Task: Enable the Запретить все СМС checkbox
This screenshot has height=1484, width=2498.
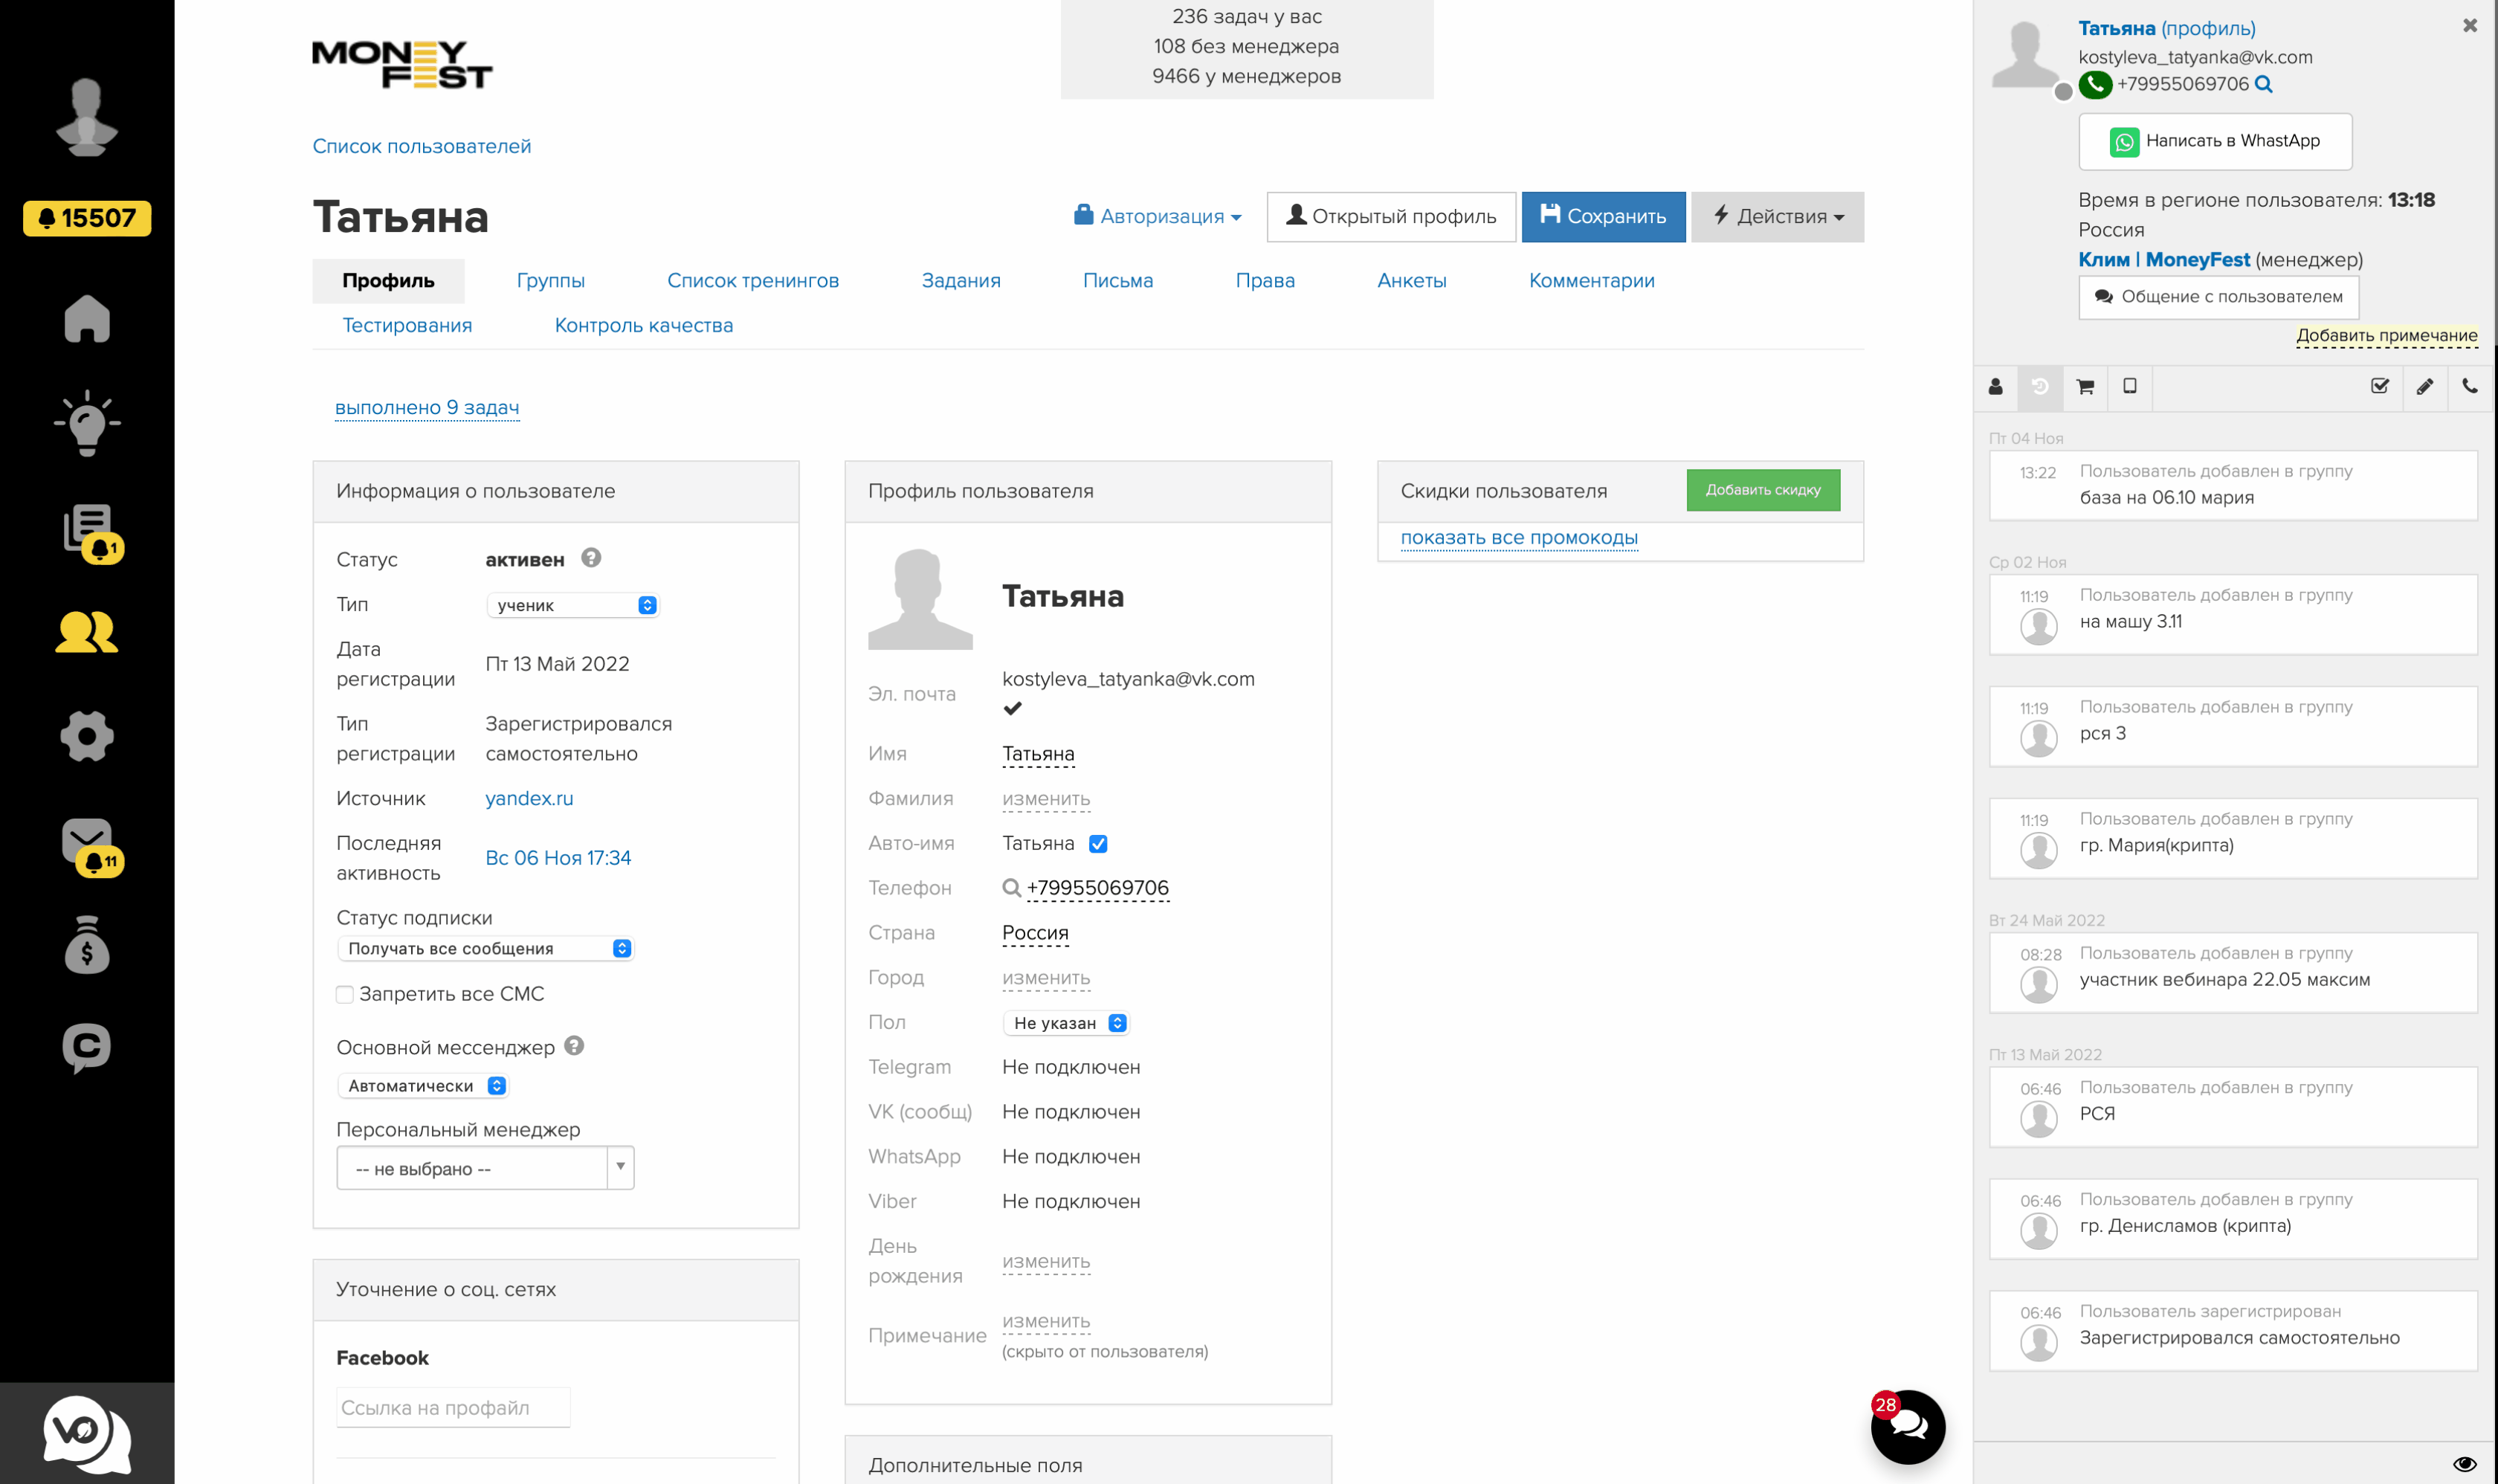Action: click(x=345, y=994)
